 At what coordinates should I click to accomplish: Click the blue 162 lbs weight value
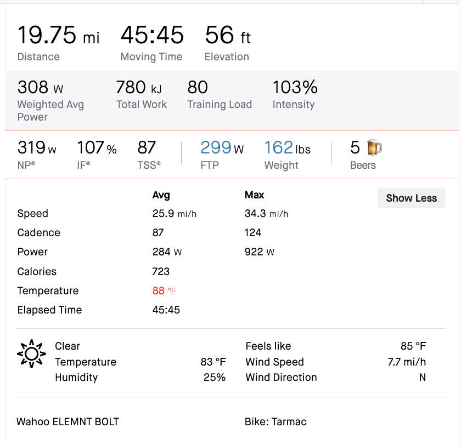point(287,148)
